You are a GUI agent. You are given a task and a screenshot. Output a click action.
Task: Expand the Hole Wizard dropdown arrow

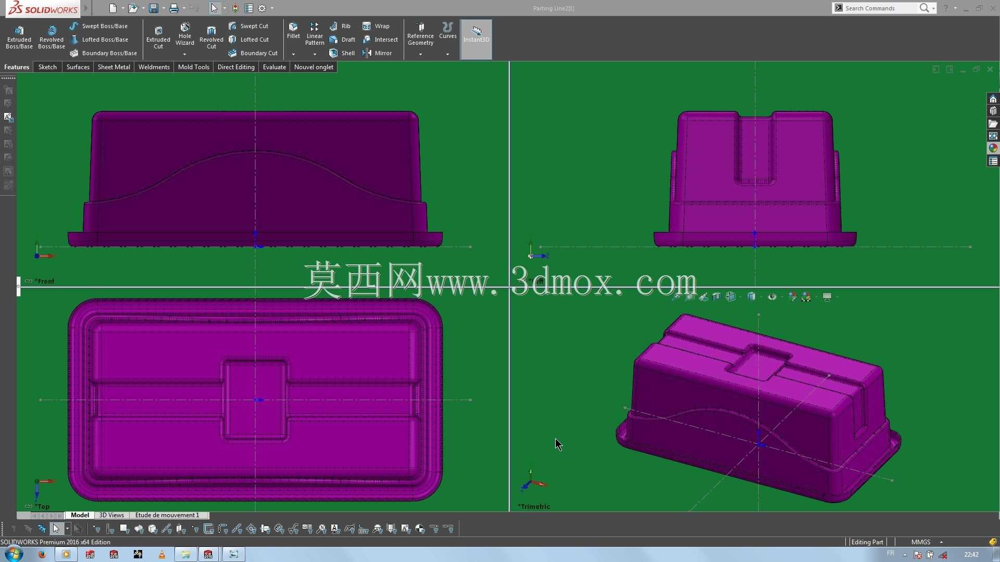pyautogui.click(x=184, y=54)
